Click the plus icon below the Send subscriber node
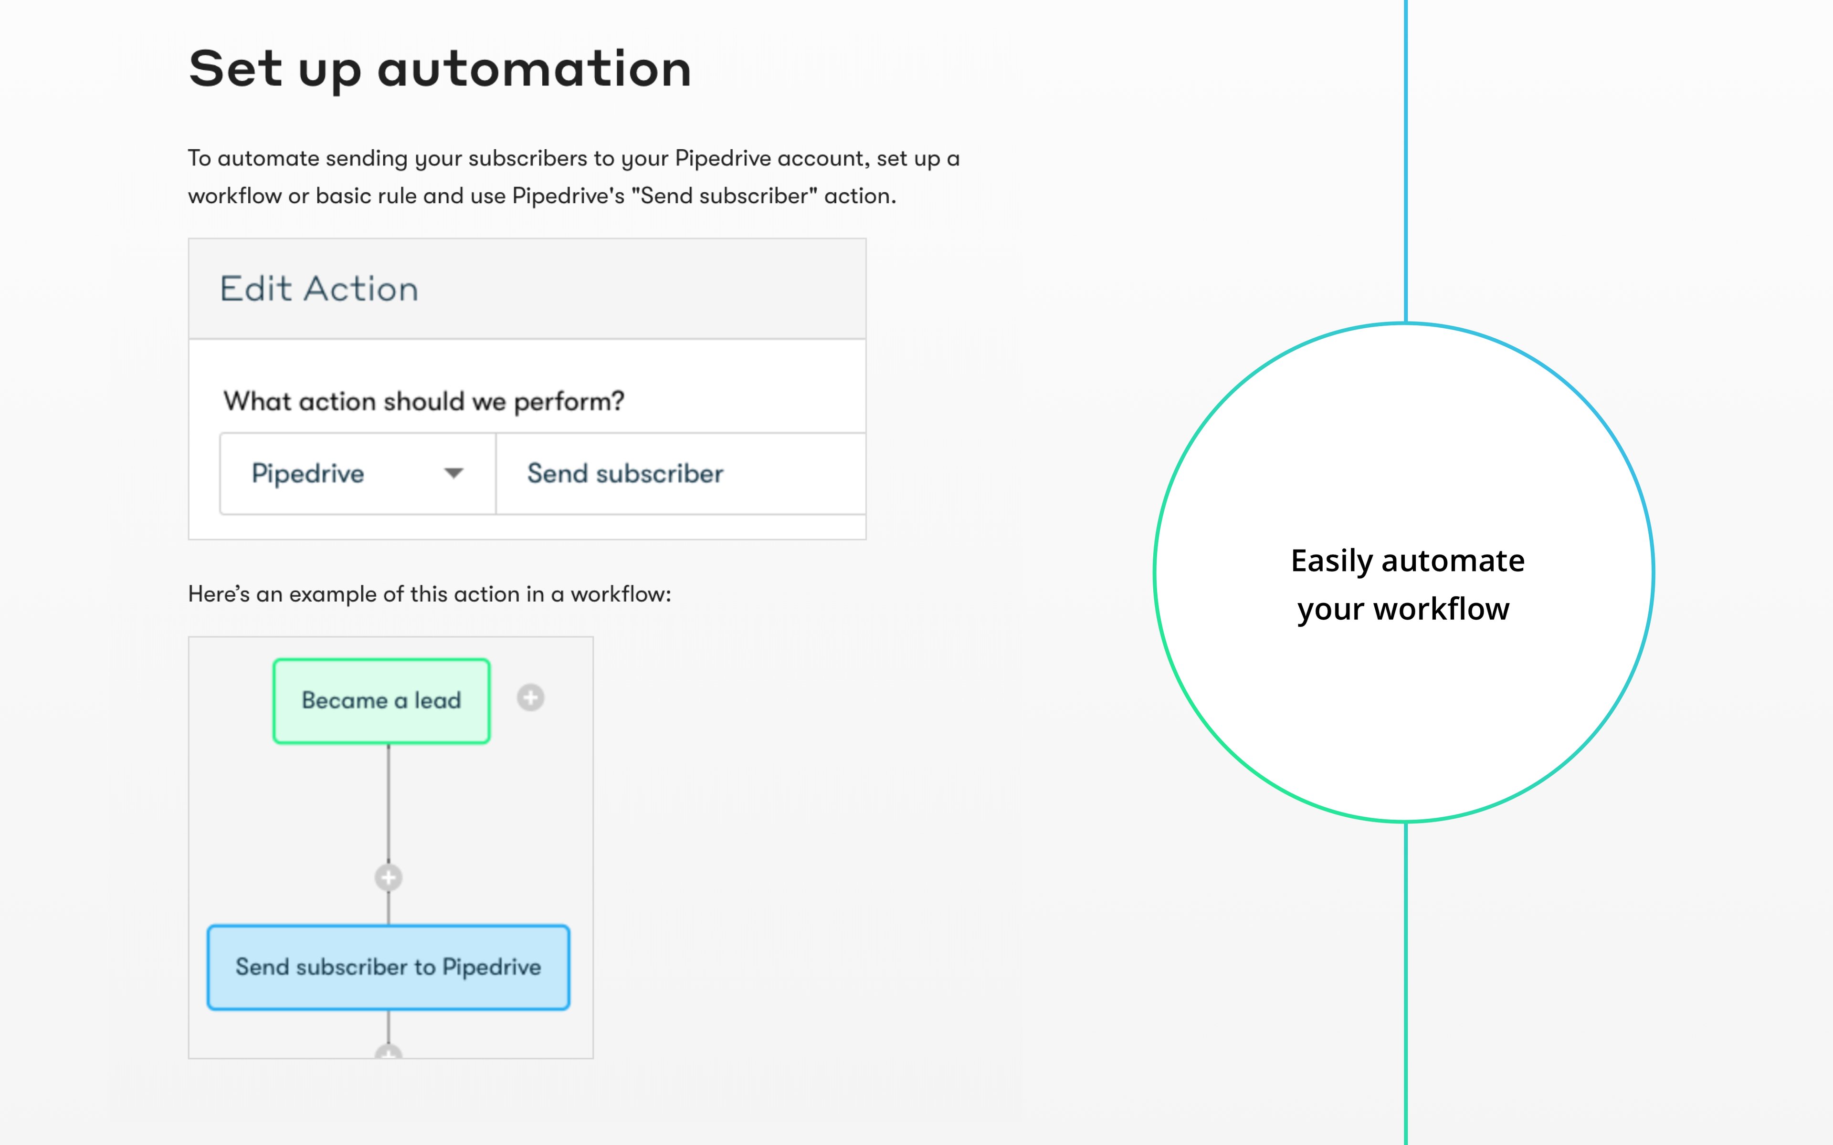Screen dimensions: 1833x1145 pyautogui.click(x=389, y=1052)
